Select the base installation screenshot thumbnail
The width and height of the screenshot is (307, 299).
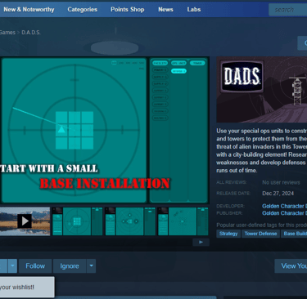[77, 221]
